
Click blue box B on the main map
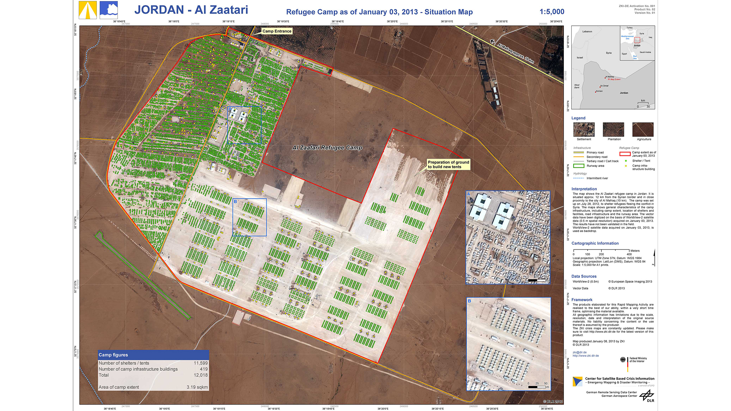[249, 217]
